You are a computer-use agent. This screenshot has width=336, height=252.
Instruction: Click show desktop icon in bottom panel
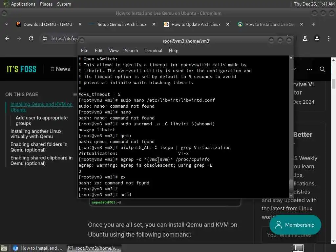[4, 248]
